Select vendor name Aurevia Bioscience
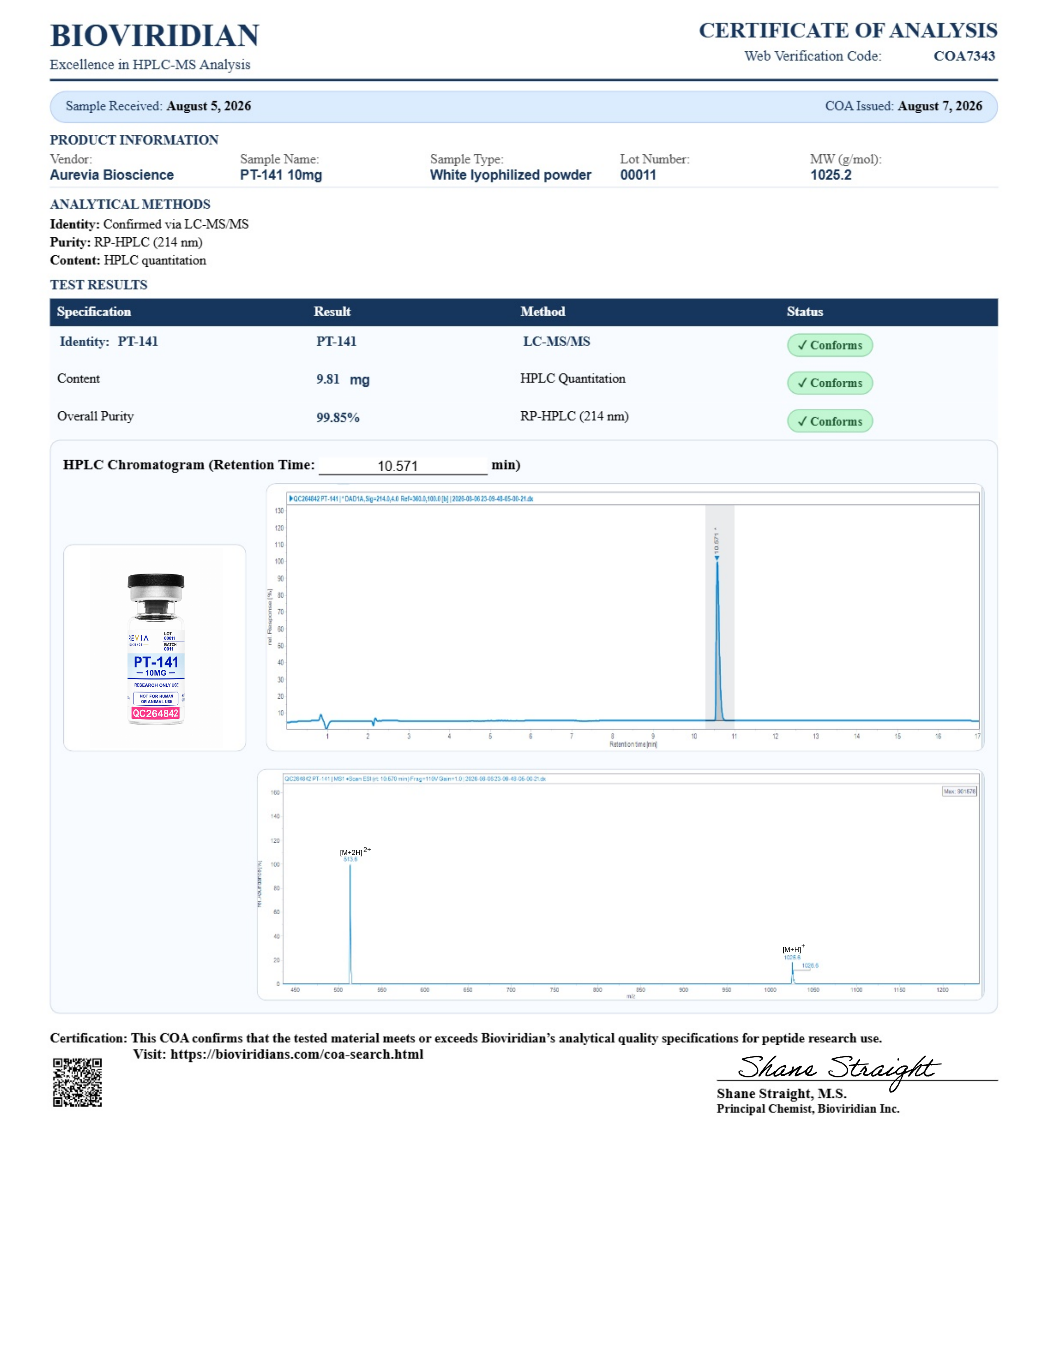 click(x=112, y=175)
